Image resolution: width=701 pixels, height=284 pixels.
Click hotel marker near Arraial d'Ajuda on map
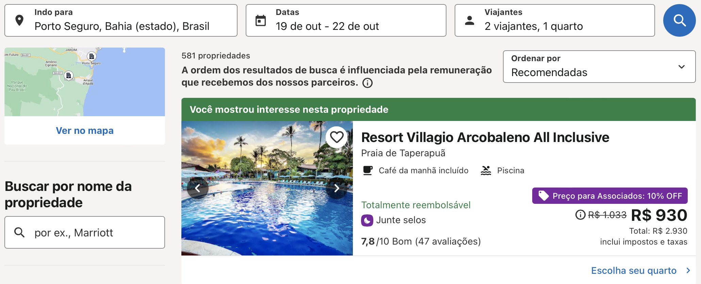coord(69,75)
